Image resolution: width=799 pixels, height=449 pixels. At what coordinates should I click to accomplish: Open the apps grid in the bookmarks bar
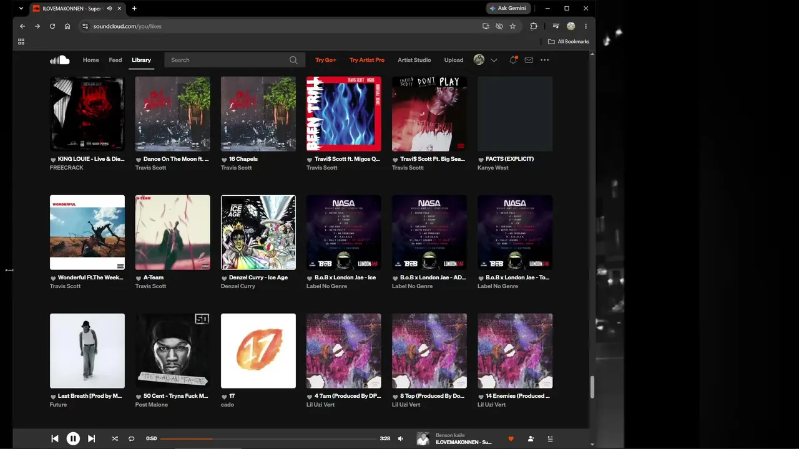coord(21,42)
